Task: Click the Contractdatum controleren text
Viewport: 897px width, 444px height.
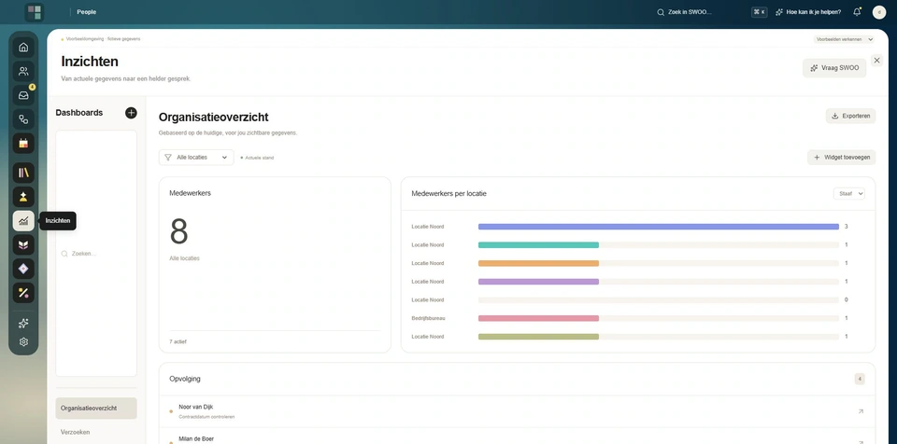Action: 206,417
